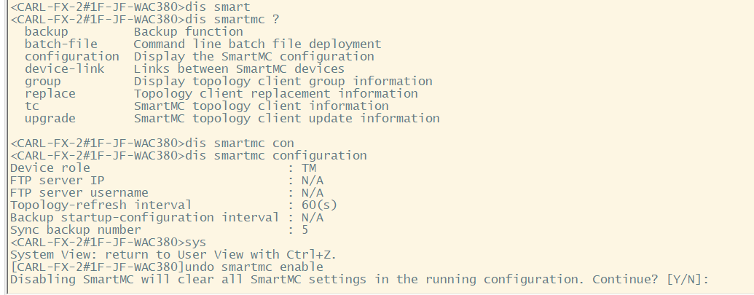Click the 'backup' keyword in the help list
The height and width of the screenshot is (295, 754).
point(46,31)
